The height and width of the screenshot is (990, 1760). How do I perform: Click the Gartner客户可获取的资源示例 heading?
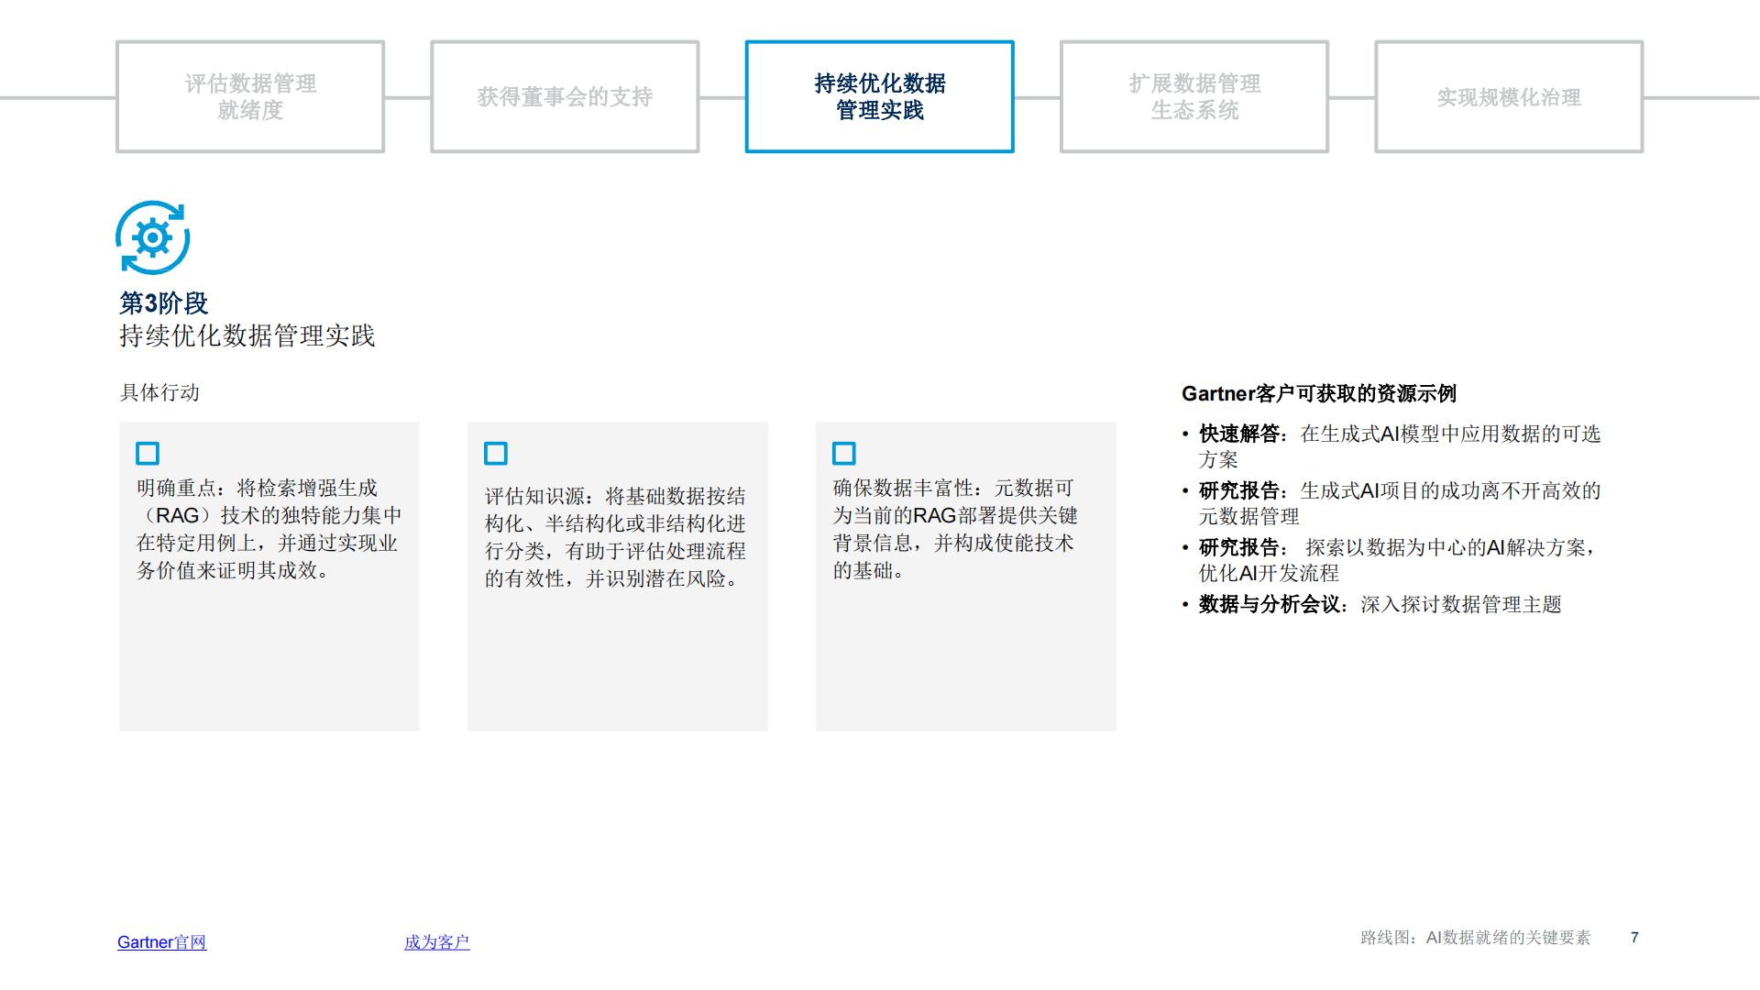(x=1319, y=394)
